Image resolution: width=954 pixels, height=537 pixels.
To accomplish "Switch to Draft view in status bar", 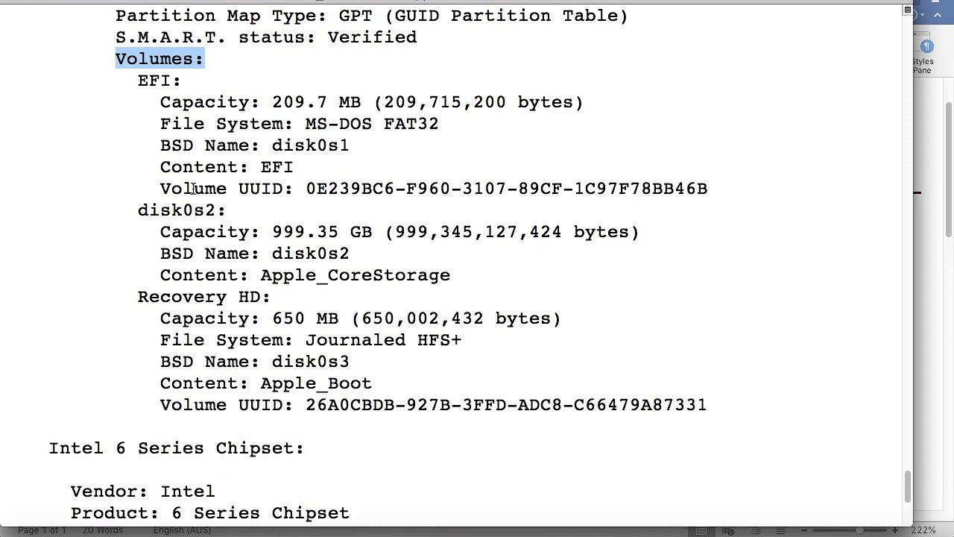I will pyautogui.click(x=781, y=530).
